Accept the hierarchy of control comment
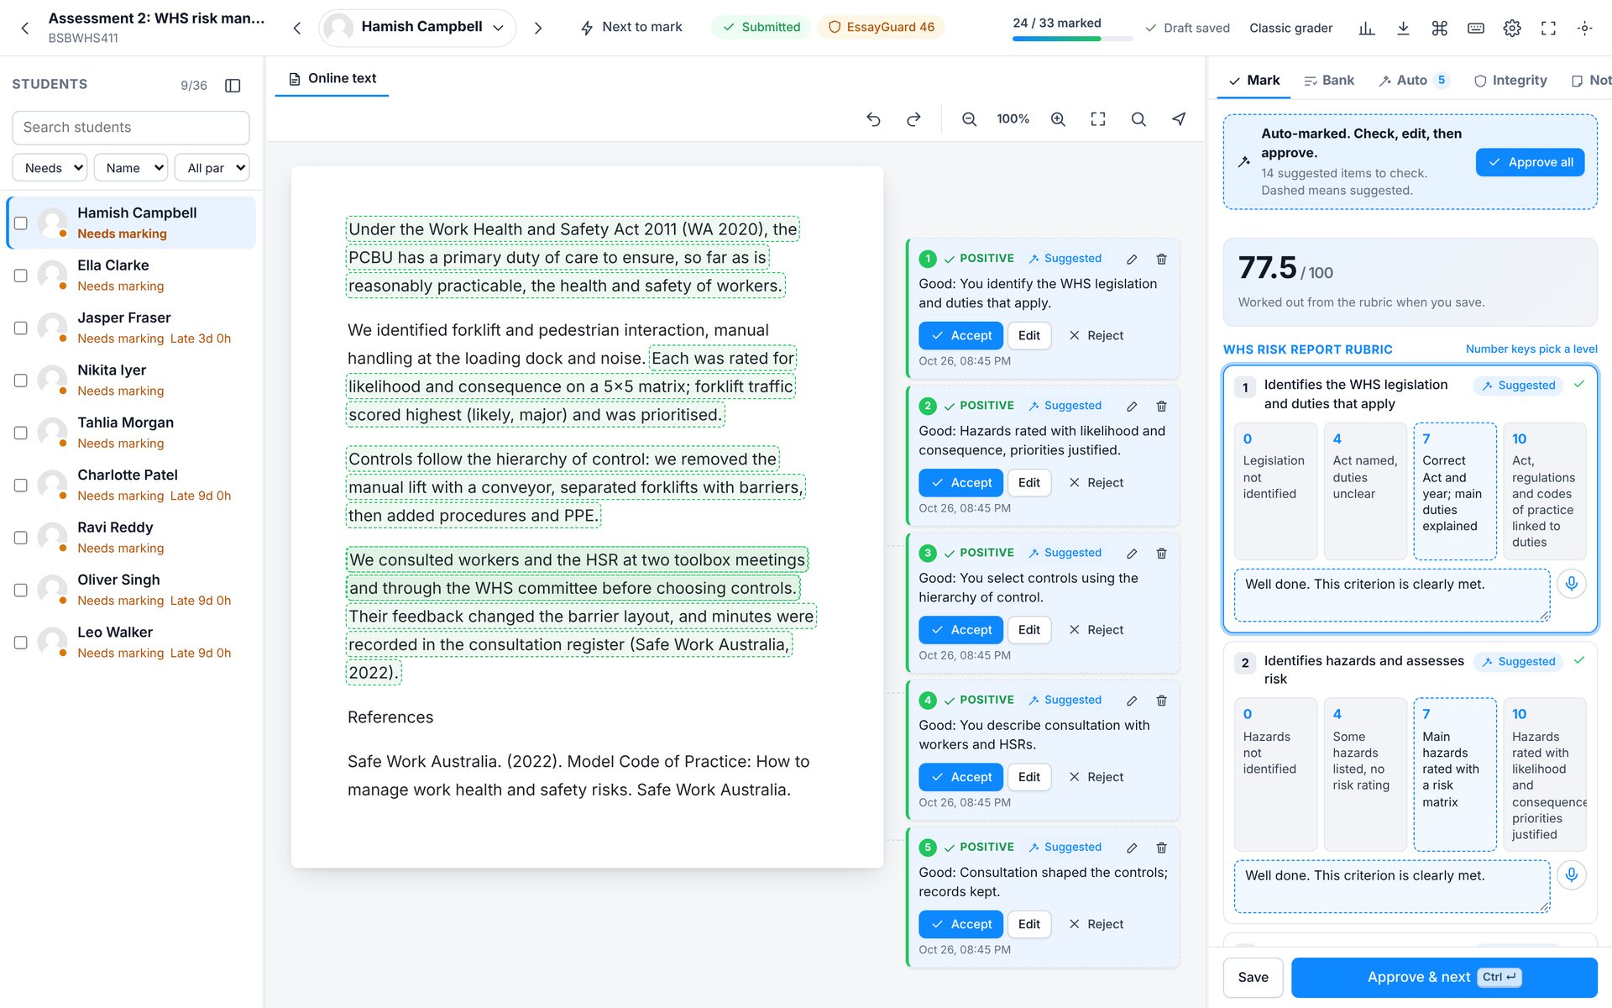This screenshot has width=1612, height=1008. coord(960,630)
